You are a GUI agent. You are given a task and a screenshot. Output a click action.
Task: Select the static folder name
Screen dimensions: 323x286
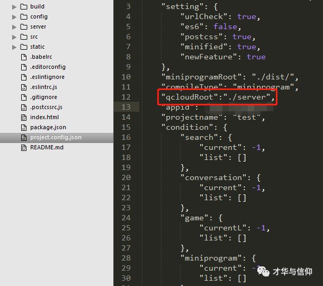(38, 47)
